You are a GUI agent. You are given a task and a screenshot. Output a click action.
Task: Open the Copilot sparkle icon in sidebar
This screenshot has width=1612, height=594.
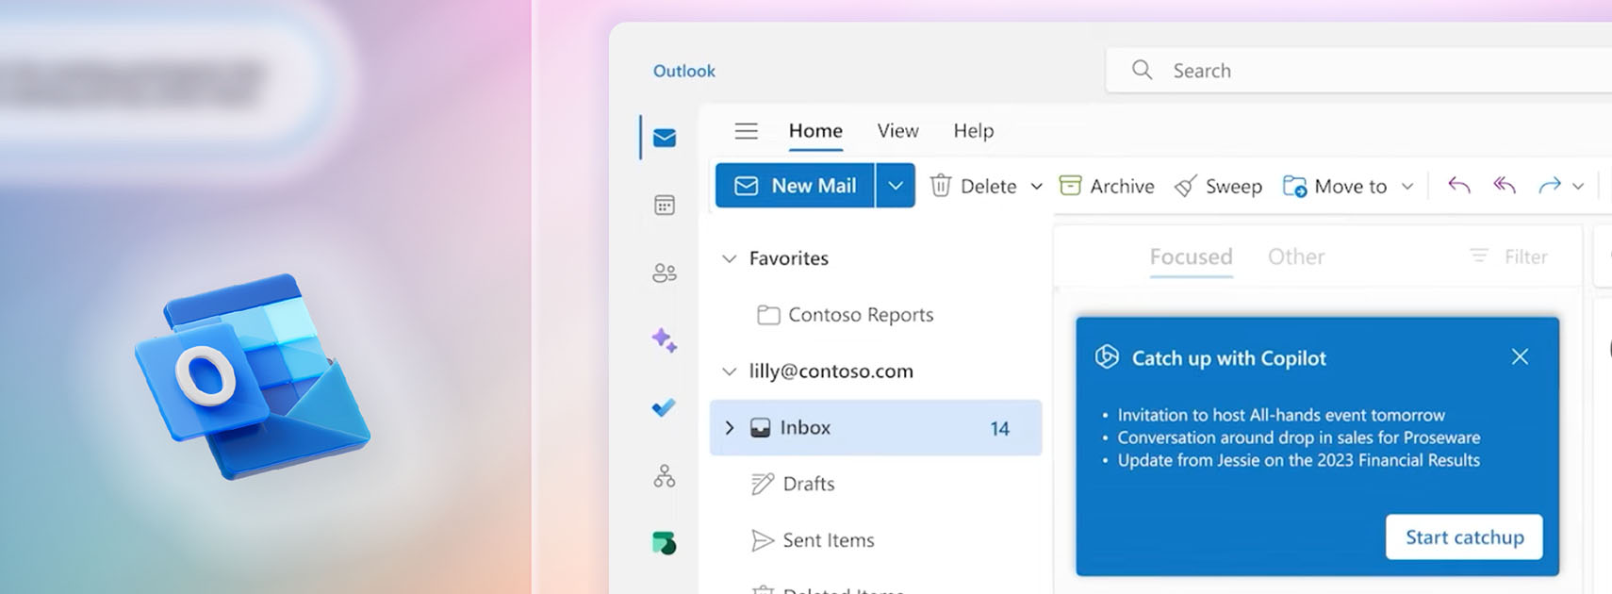tap(665, 339)
